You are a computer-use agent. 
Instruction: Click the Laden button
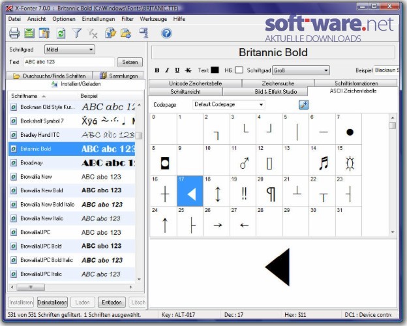pos(82,303)
